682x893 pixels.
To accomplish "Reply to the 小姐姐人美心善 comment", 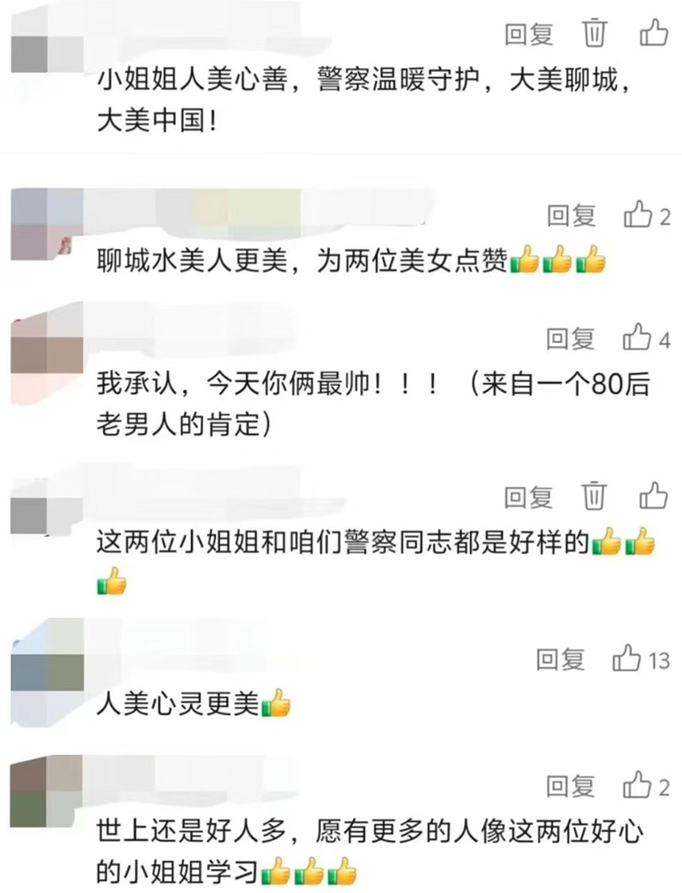I will [529, 34].
